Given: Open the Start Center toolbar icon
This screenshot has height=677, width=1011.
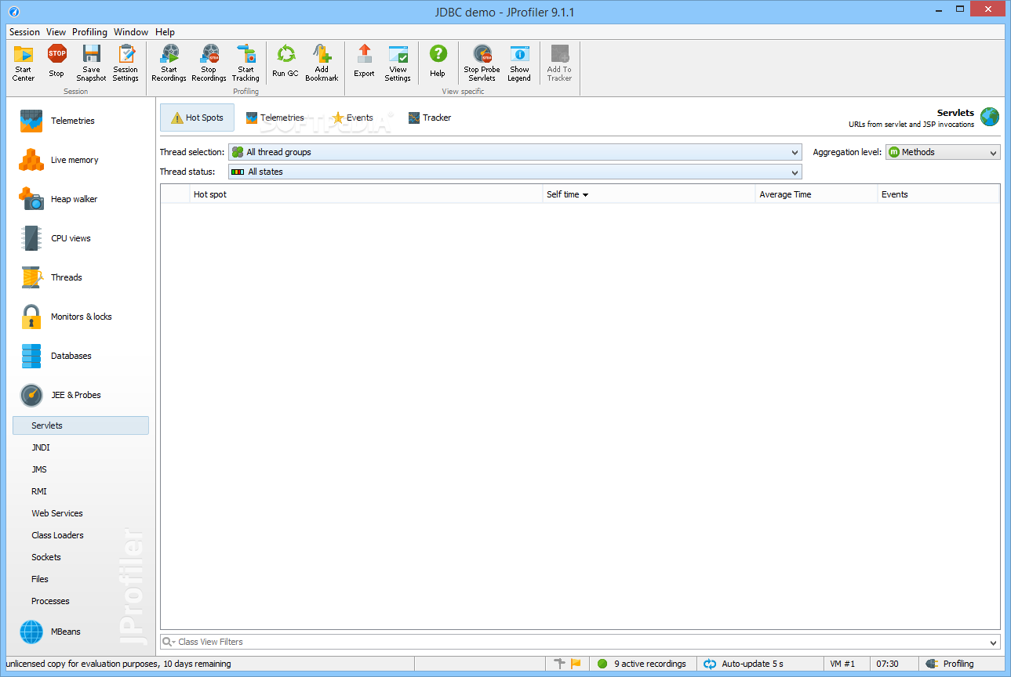Looking at the screenshot, I should 24,63.
